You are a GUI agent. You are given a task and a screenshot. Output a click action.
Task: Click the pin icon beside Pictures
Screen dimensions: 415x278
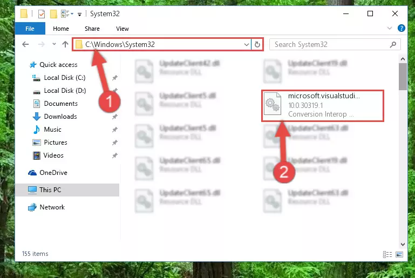click(x=114, y=143)
